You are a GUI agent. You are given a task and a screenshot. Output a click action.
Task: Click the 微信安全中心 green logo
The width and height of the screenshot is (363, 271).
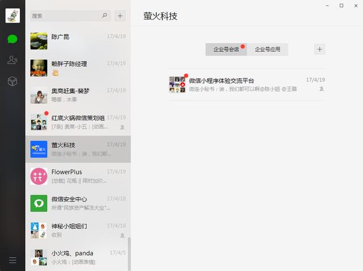coord(39,203)
